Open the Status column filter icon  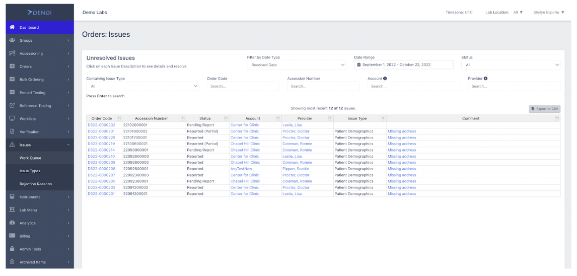(x=226, y=118)
